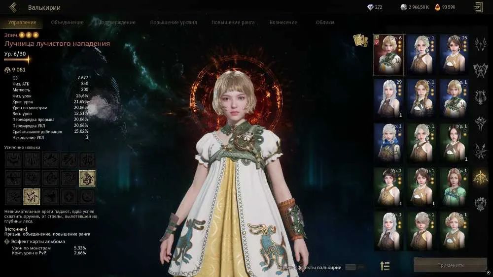Toggle Скрыть эффекты валькирии switch
The image size is (493, 277).
tap(354, 267)
